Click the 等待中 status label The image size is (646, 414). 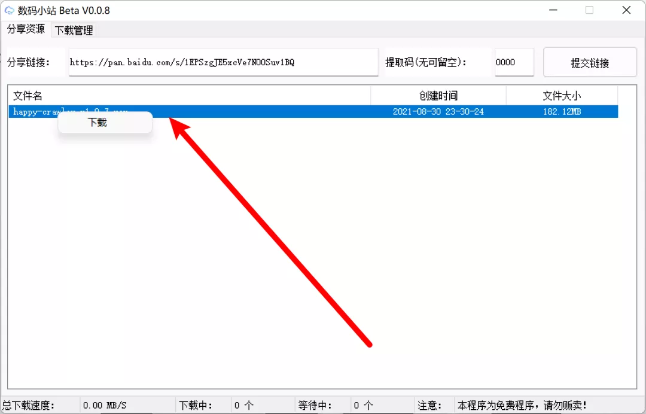pos(315,406)
